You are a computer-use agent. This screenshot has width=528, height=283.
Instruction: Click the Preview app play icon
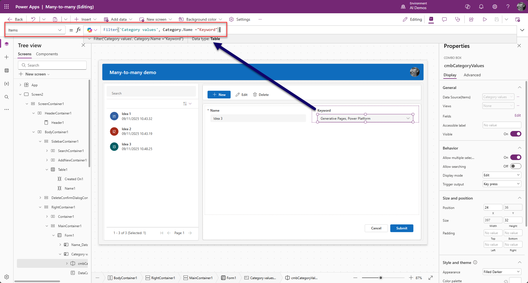click(485, 19)
